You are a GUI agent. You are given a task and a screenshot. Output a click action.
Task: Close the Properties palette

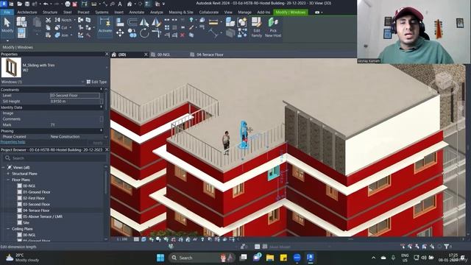click(107, 54)
